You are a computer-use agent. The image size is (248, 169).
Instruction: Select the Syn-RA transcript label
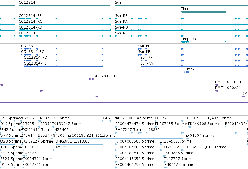pyautogui.click(x=122, y=22)
